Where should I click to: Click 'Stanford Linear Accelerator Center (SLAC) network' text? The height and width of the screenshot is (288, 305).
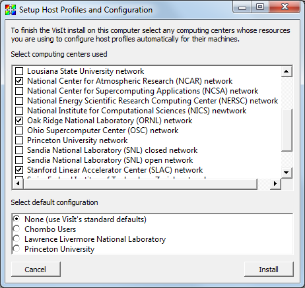pyautogui.click(x=115, y=170)
